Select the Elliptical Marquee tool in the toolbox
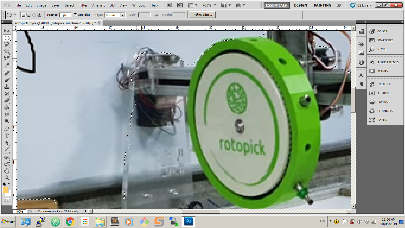Screen dimensions: 405x228 (x=7, y=38)
